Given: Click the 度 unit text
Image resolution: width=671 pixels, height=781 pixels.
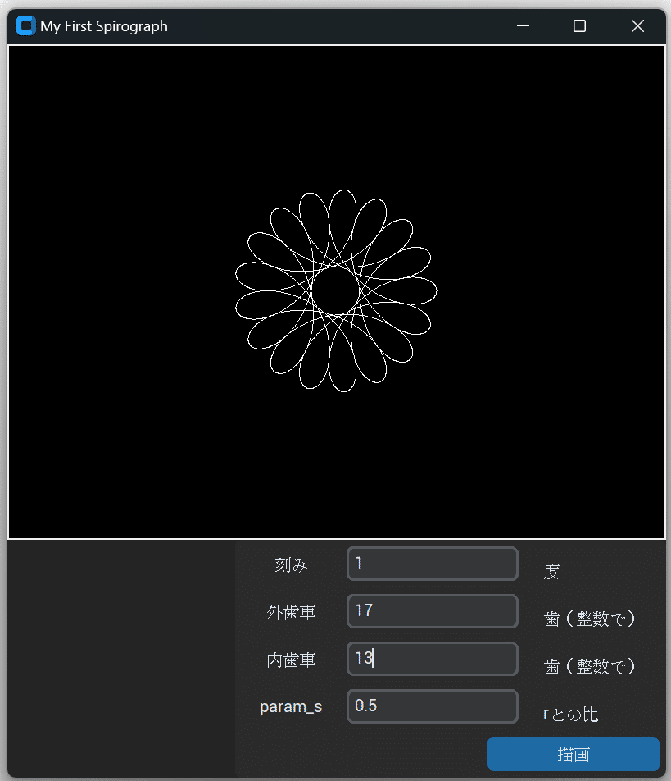Looking at the screenshot, I should [551, 571].
